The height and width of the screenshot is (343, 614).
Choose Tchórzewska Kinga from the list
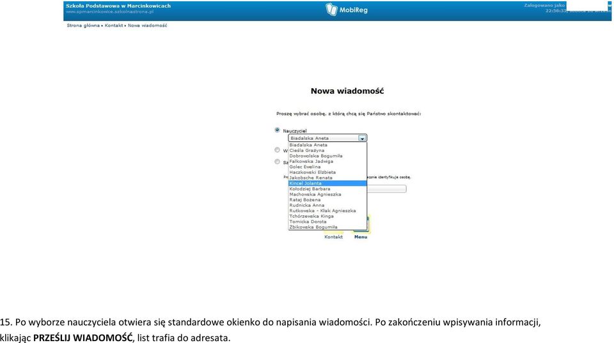(x=327, y=217)
